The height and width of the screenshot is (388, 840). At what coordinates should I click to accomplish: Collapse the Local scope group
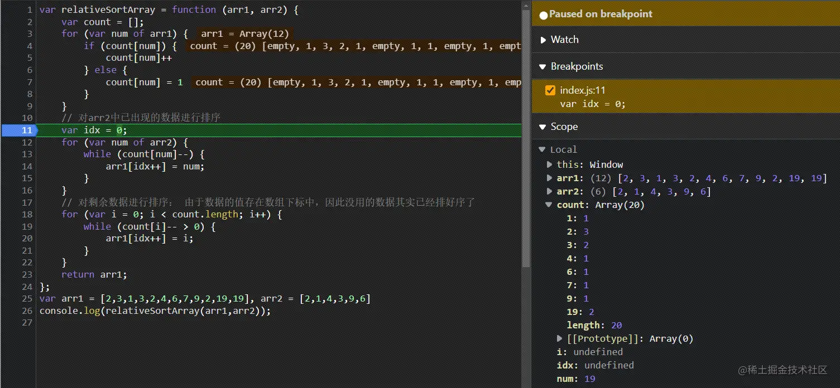(543, 149)
